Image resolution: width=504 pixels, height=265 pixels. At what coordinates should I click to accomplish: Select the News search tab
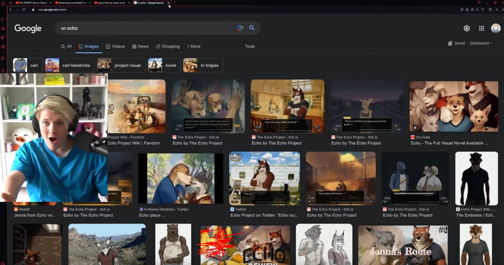pyautogui.click(x=140, y=46)
